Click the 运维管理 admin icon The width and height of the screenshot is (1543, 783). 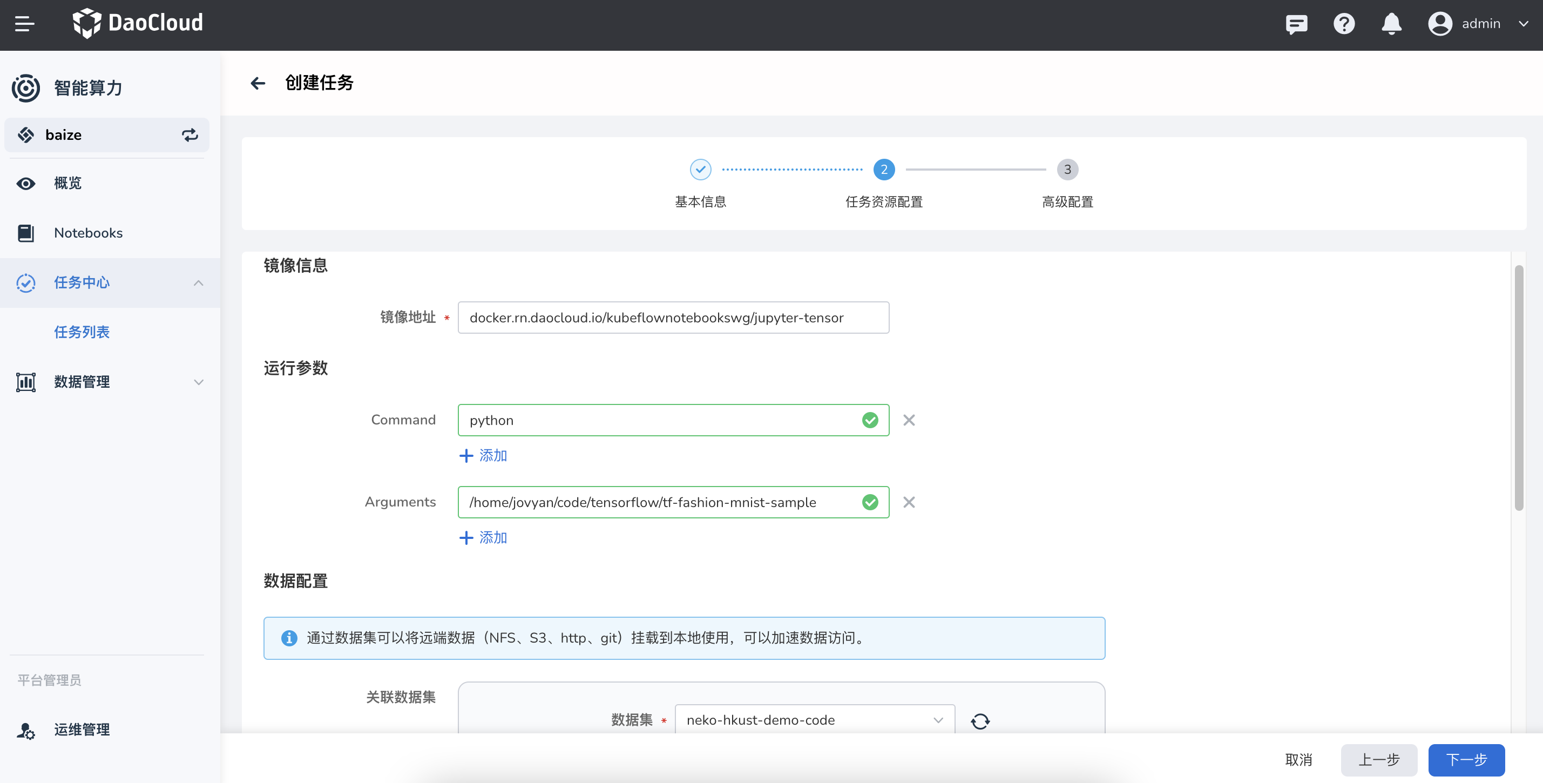tap(27, 729)
